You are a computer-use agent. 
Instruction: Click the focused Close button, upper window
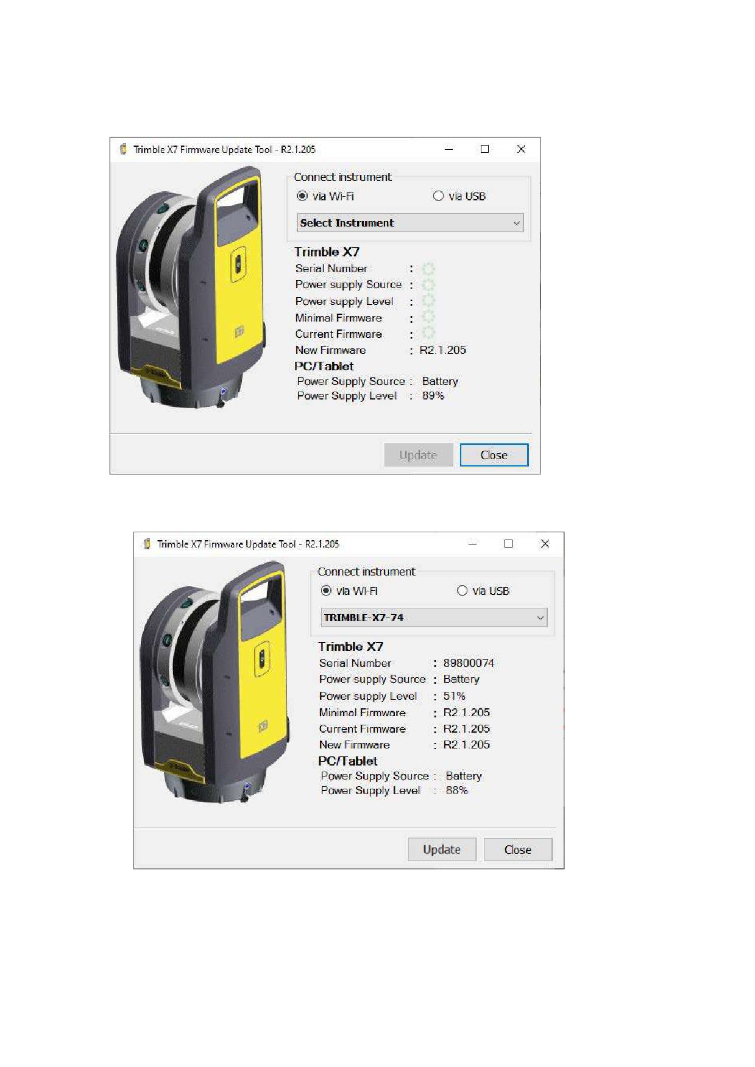point(494,455)
